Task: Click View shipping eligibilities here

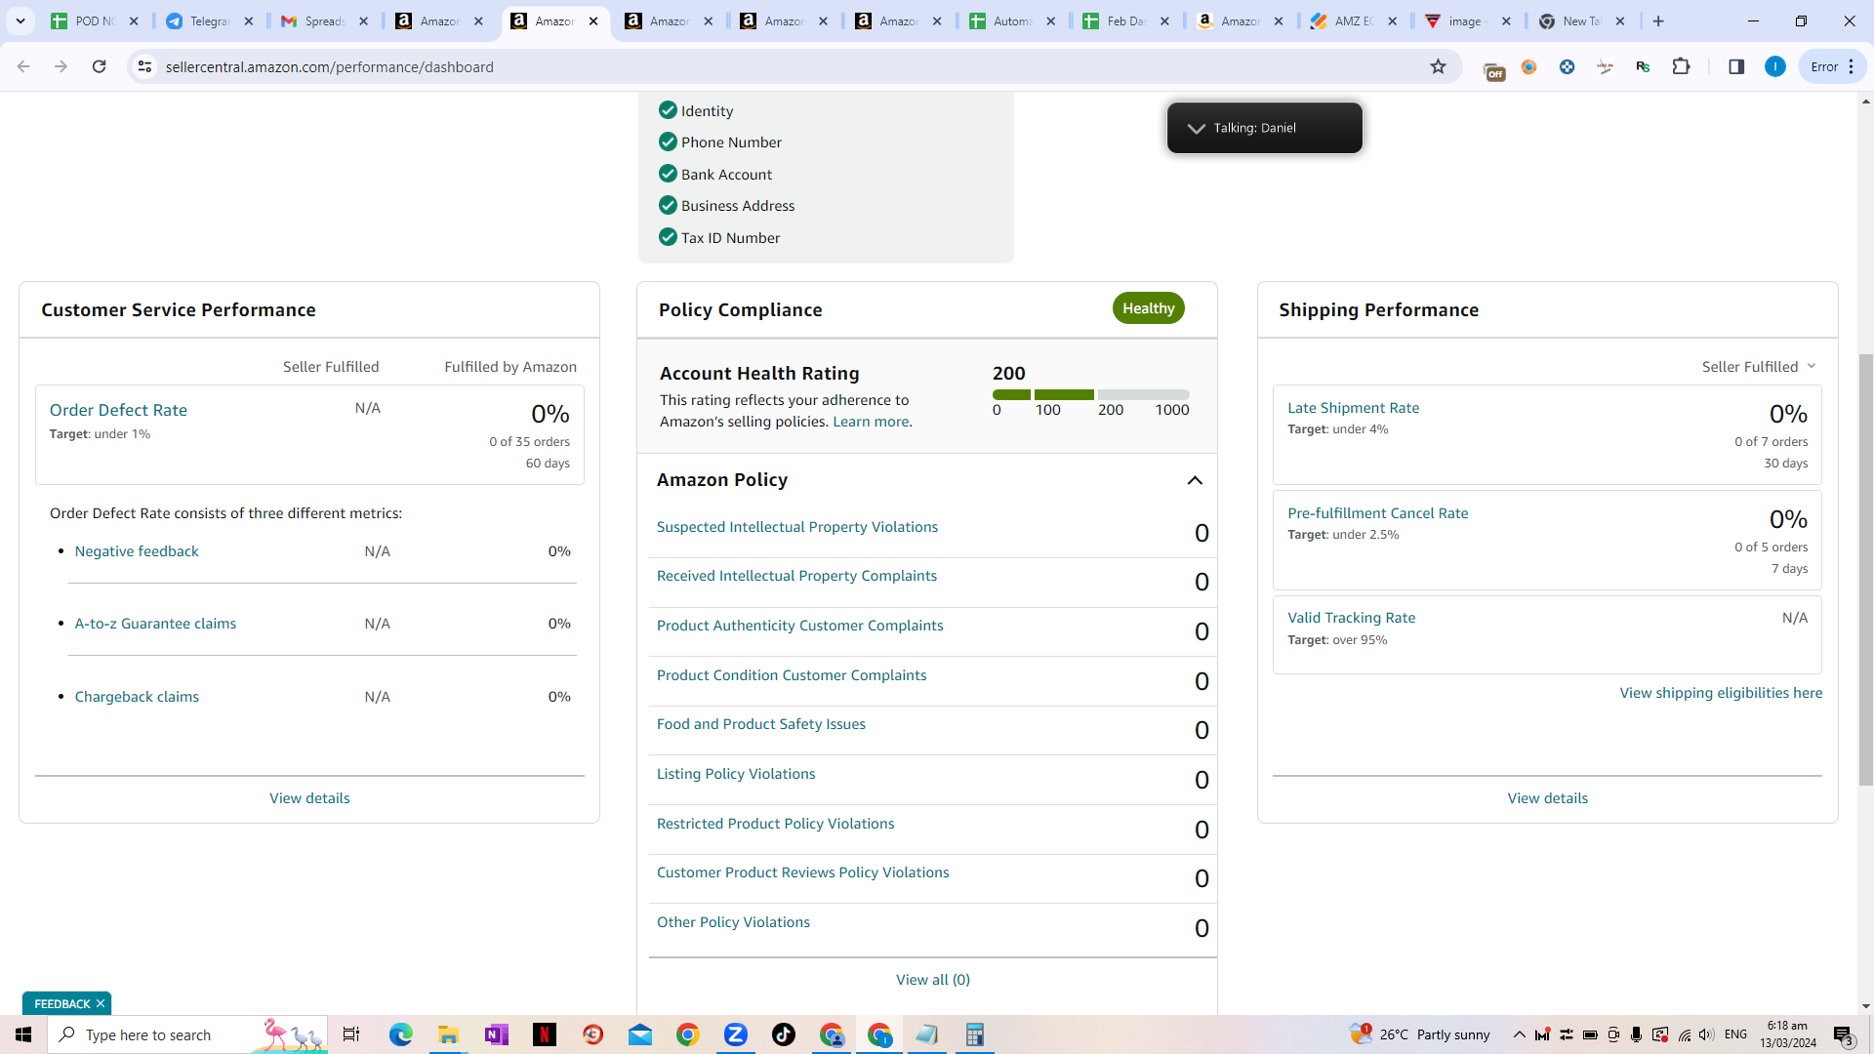Action: 1721,693
